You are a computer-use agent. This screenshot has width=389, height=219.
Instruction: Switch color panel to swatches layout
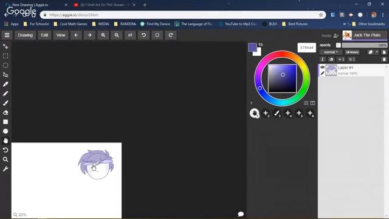[312, 103]
